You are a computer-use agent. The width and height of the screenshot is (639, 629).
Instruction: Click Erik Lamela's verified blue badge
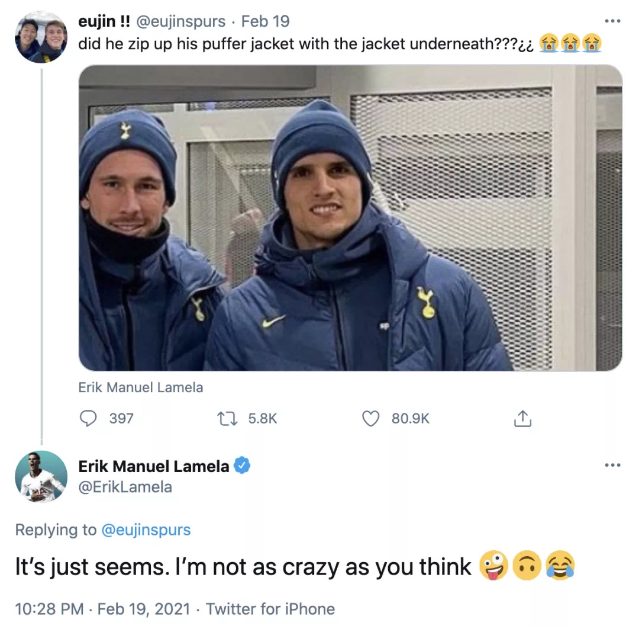(242, 466)
